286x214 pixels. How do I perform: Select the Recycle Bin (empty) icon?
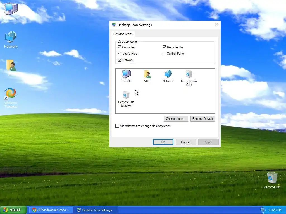pyautogui.click(x=126, y=99)
